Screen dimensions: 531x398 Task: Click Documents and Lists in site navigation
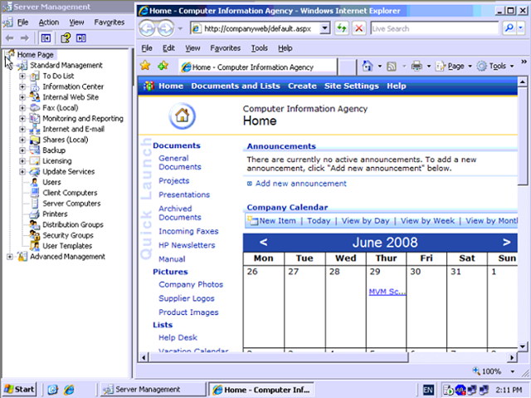(236, 86)
